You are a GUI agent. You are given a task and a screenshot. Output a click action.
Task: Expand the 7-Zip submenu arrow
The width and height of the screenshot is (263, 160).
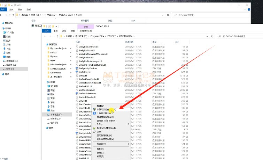(128, 124)
